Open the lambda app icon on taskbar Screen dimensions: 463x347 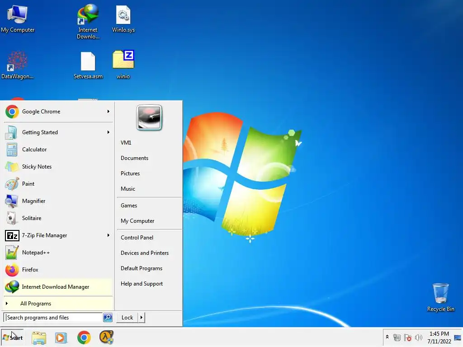[x=106, y=337]
